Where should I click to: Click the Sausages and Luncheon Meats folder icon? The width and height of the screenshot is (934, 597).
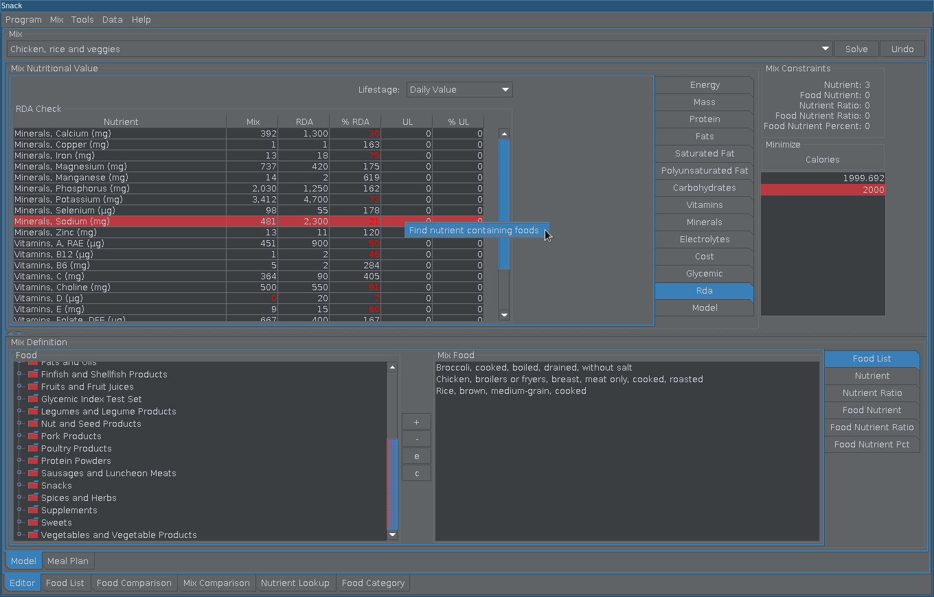pos(32,473)
